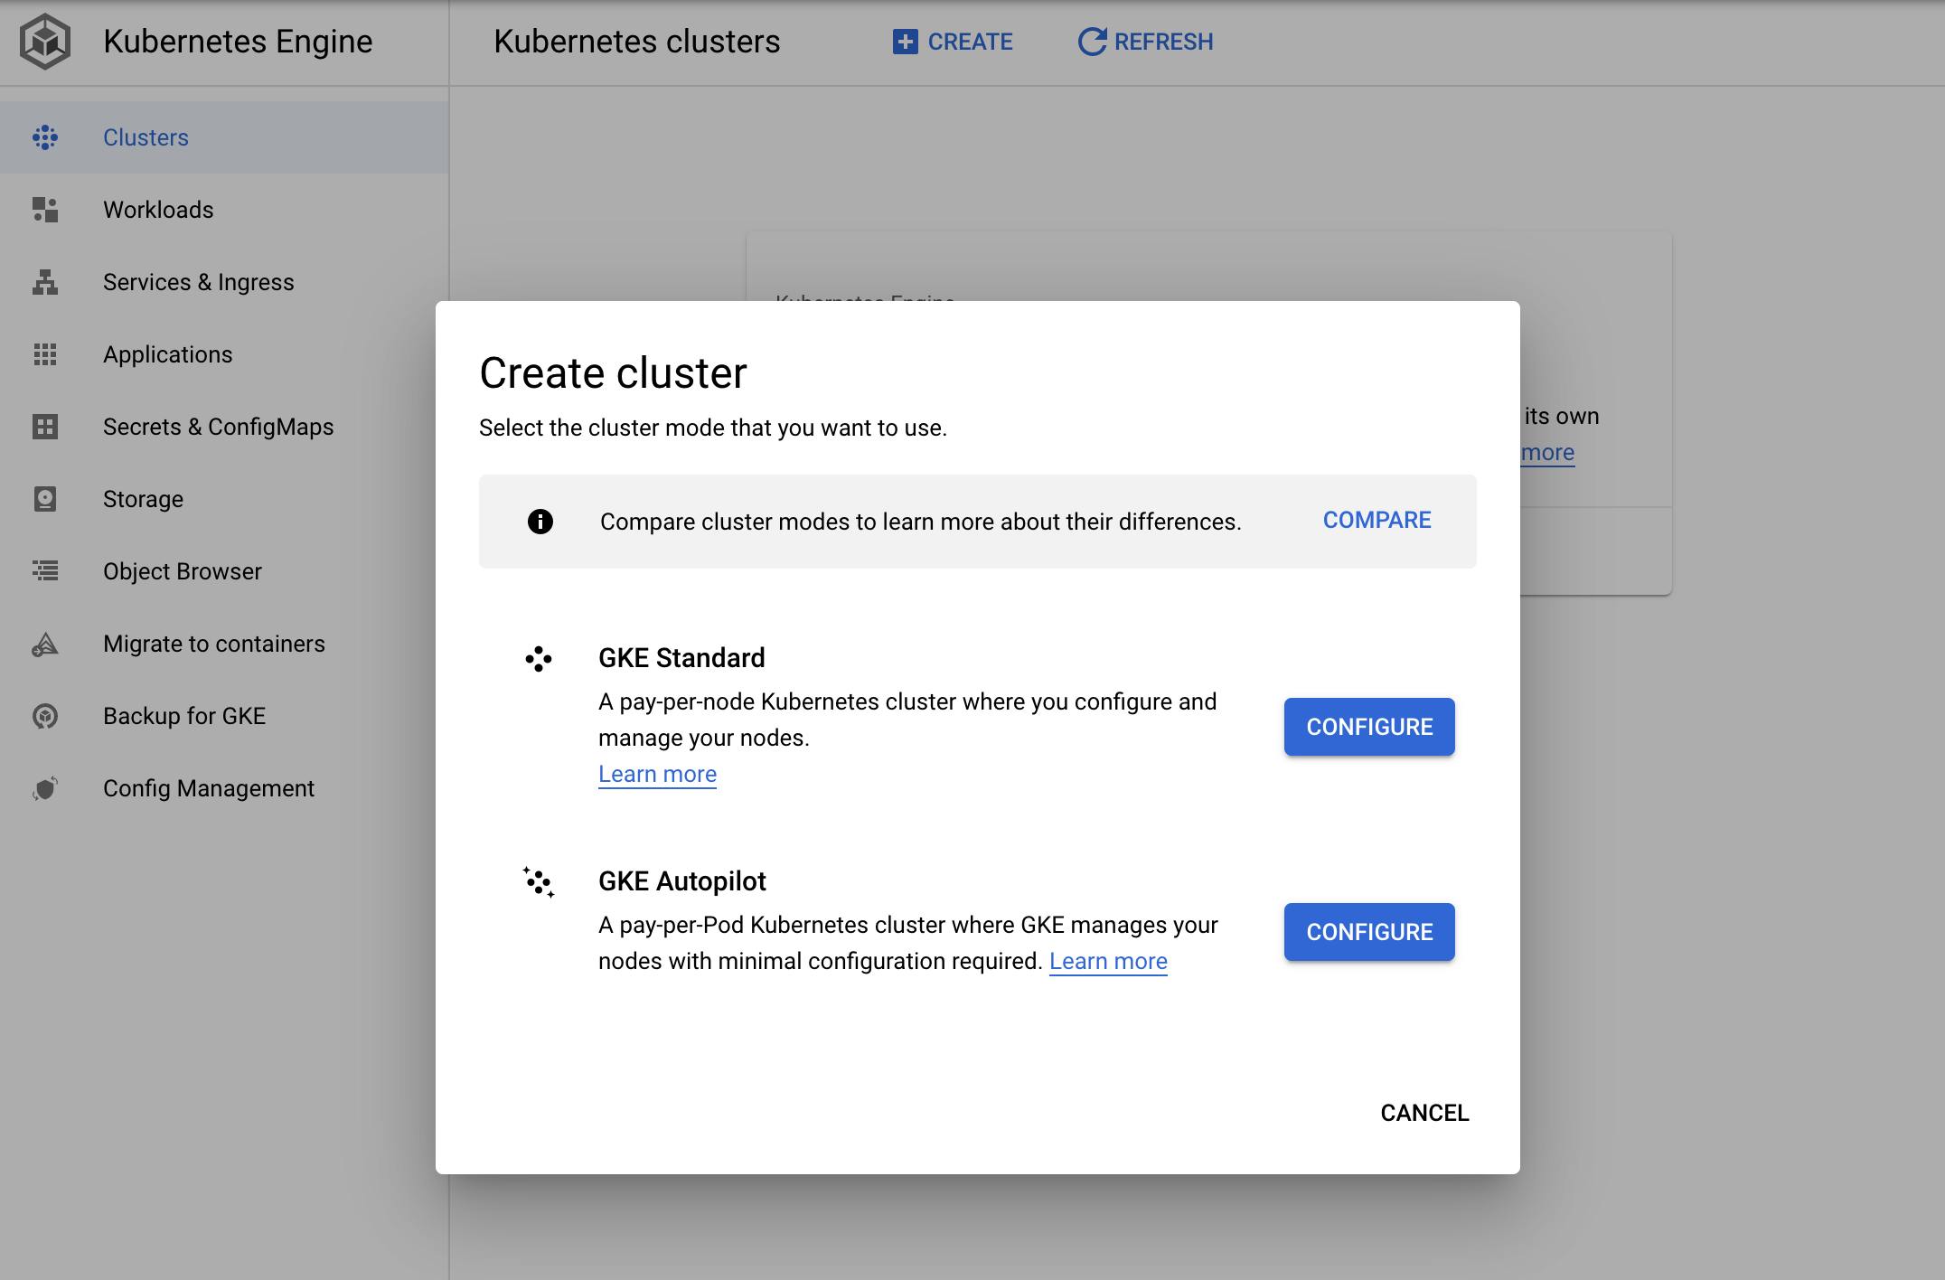The width and height of the screenshot is (1945, 1280).
Task: Configure the GKE Standard cluster
Action: [x=1368, y=727]
